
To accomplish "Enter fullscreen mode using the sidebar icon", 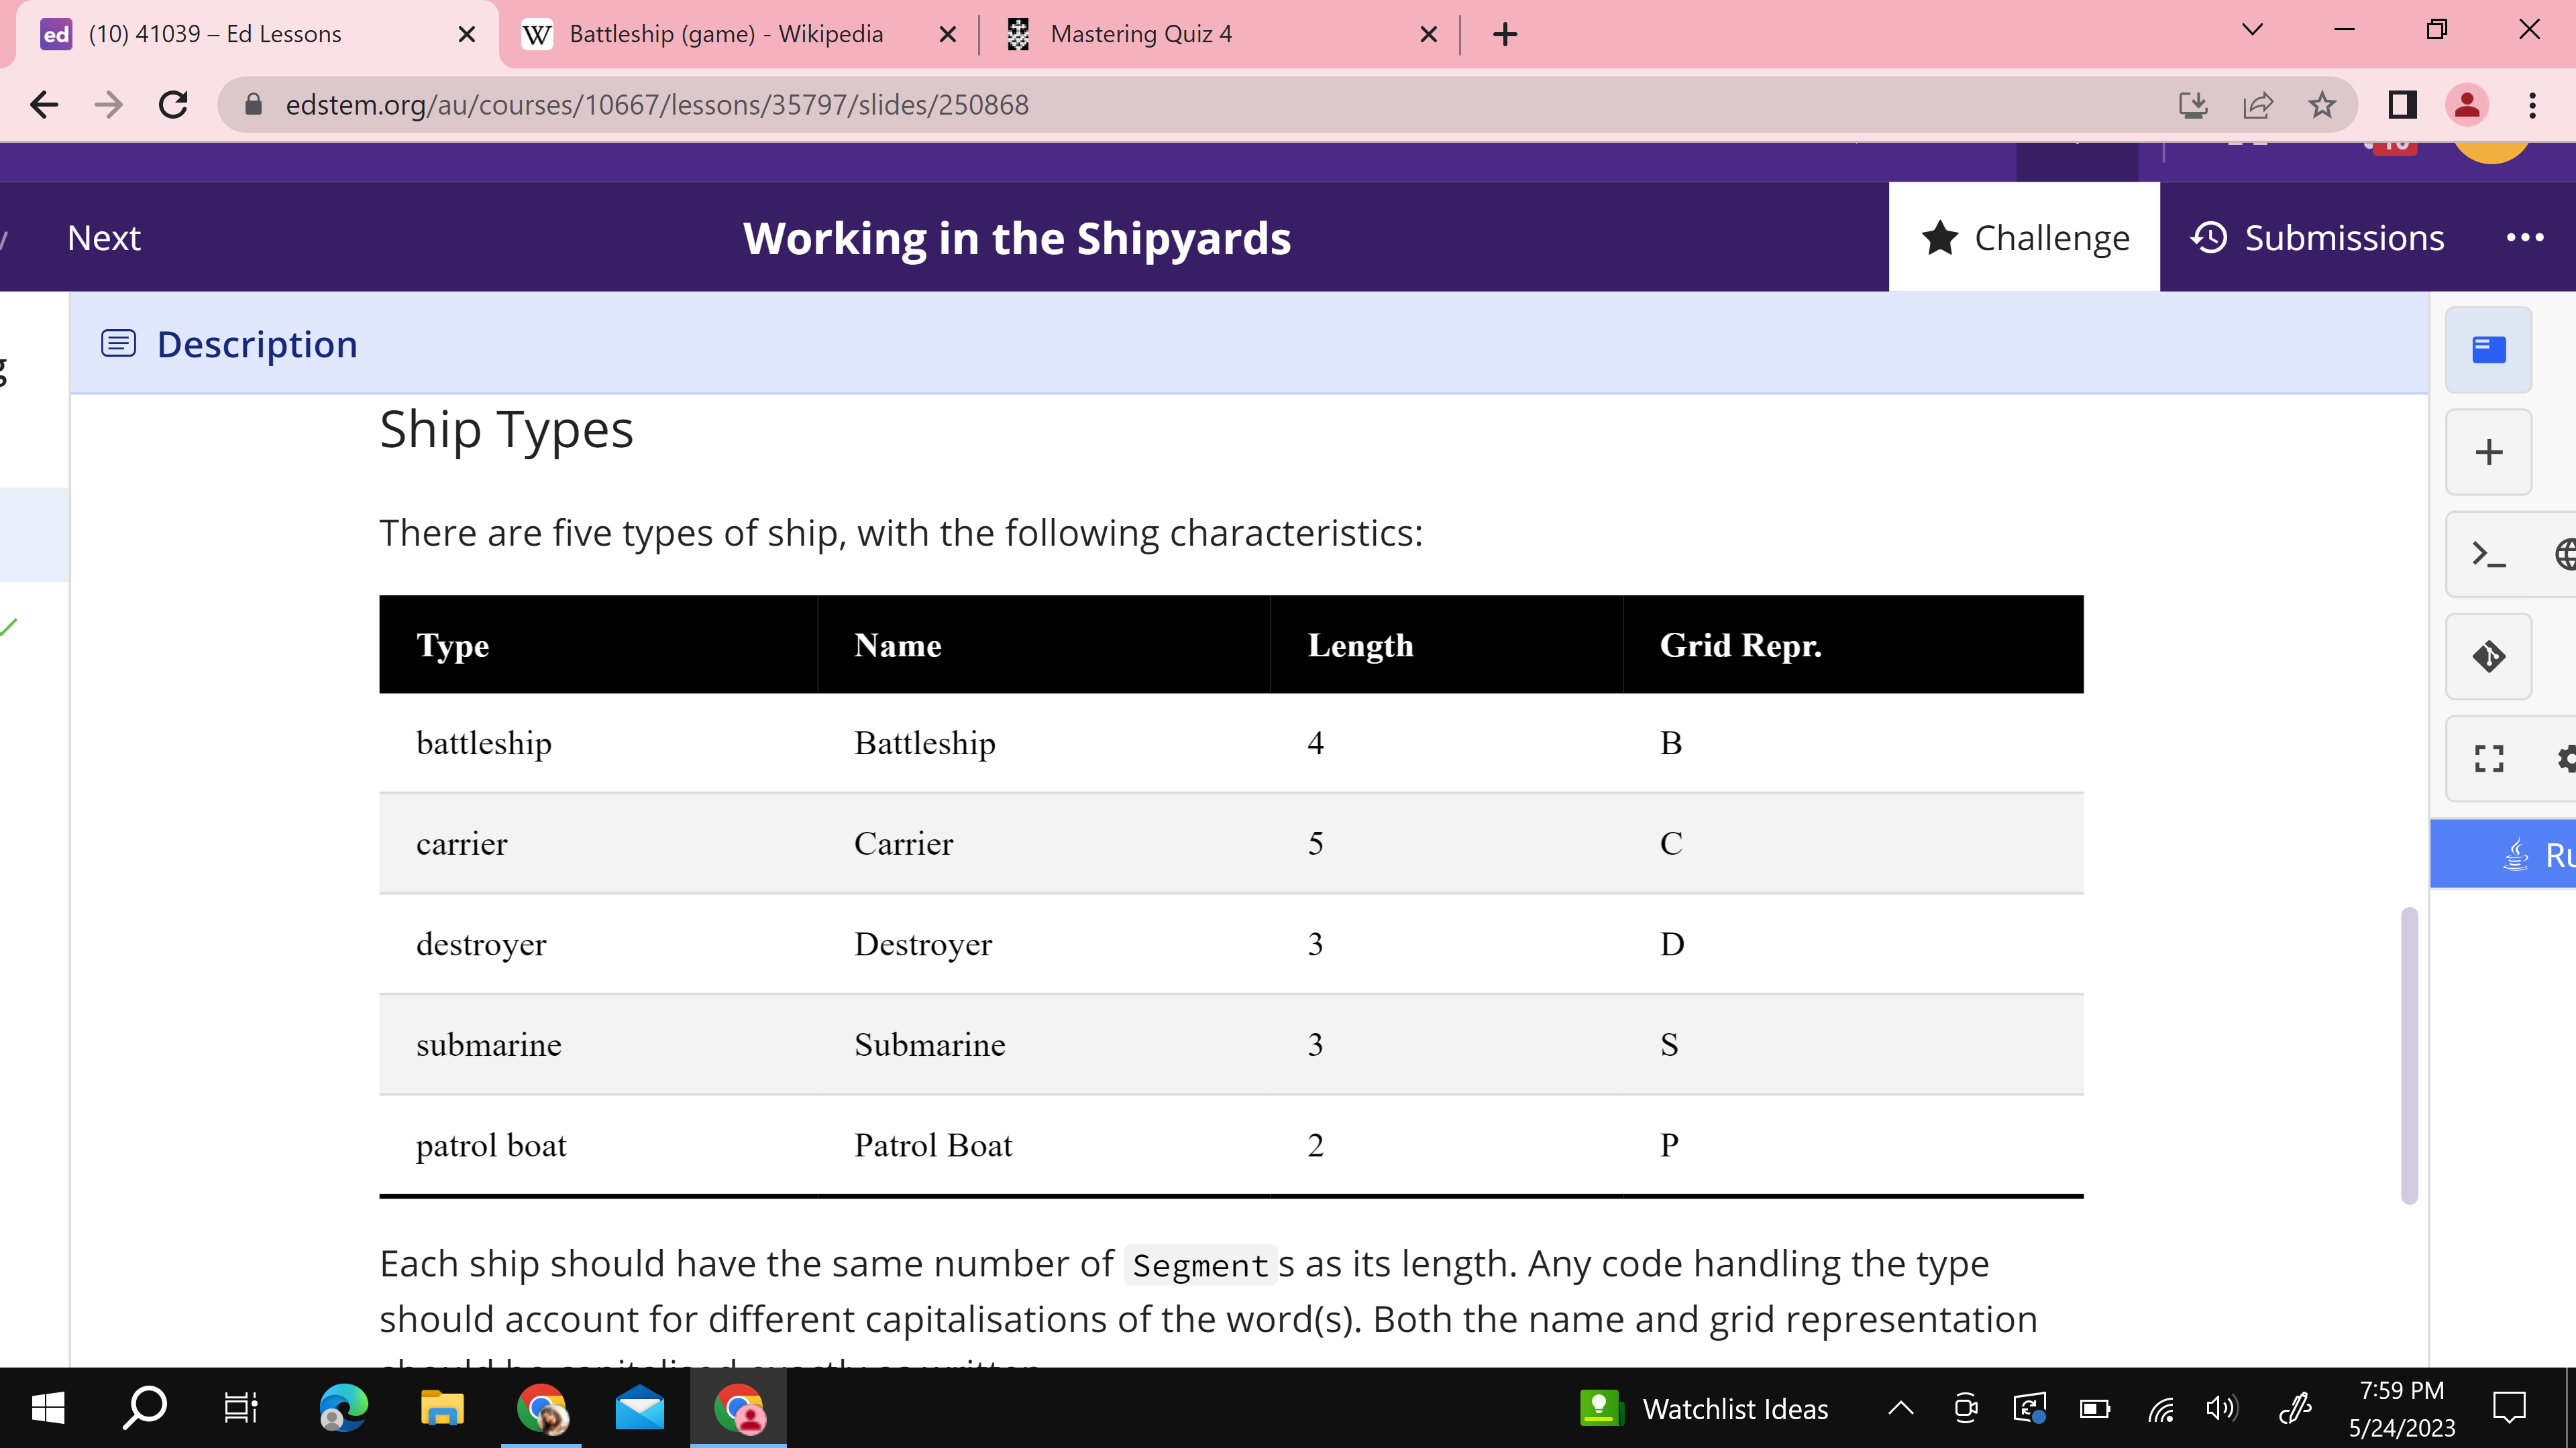I will tap(2488, 760).
